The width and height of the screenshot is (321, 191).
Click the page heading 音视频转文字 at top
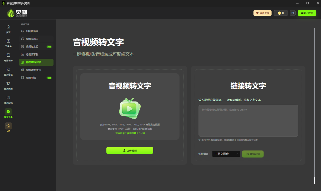point(98,42)
